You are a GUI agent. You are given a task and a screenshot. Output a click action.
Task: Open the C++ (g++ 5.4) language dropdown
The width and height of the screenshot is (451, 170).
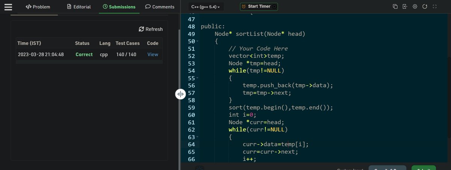[206, 7]
